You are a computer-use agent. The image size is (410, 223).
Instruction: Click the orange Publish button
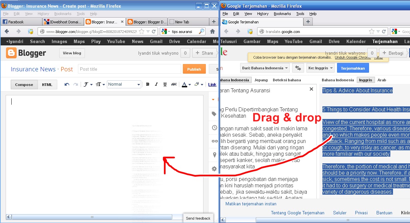coord(194,69)
